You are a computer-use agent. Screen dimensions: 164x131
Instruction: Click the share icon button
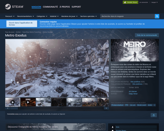click(x=154, y=115)
